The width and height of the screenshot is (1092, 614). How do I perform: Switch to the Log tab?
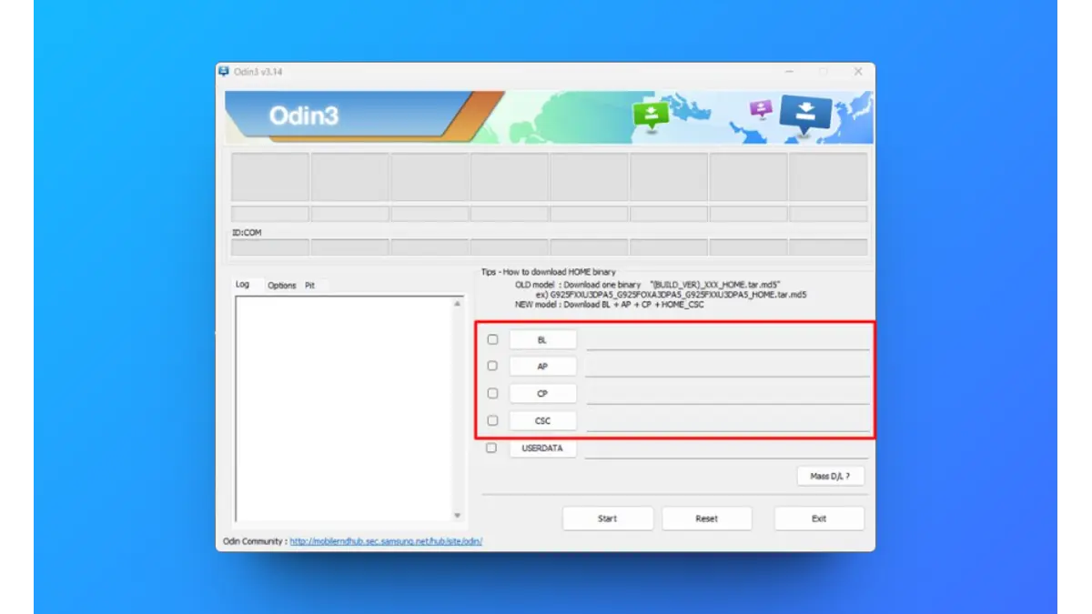(x=243, y=285)
